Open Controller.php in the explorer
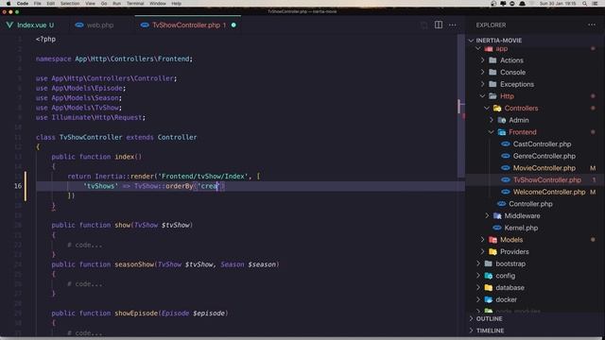The width and height of the screenshot is (605, 340). [530, 204]
